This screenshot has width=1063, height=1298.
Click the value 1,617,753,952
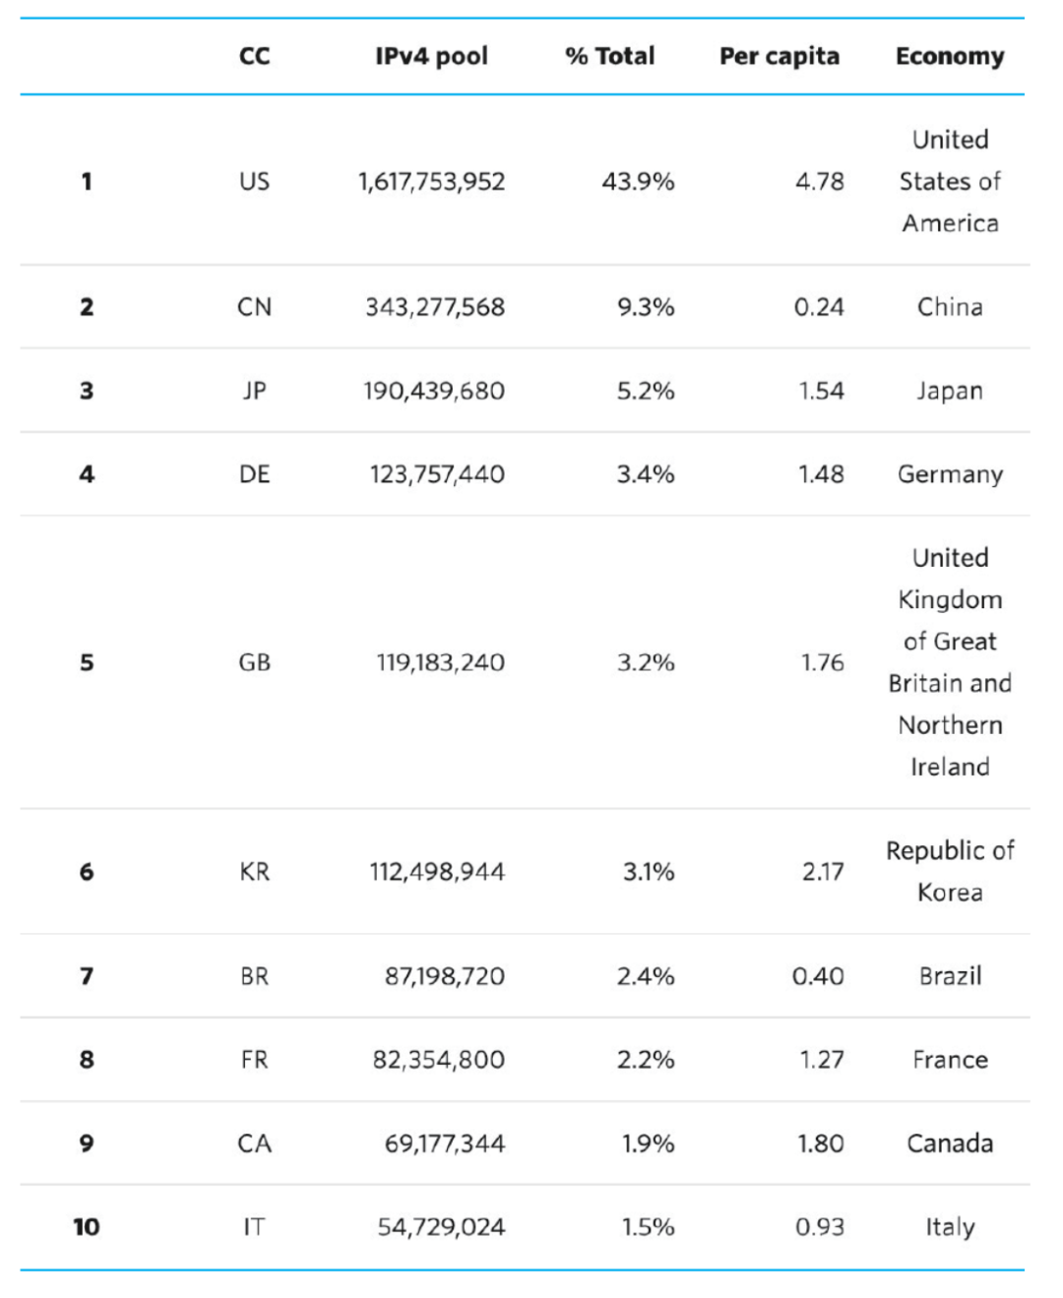(x=431, y=181)
